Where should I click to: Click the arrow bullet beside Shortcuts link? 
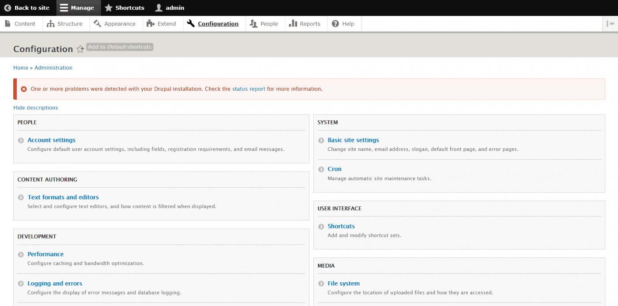321,227
